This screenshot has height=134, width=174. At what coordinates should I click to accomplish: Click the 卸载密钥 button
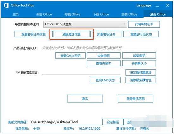(x=139, y=56)
